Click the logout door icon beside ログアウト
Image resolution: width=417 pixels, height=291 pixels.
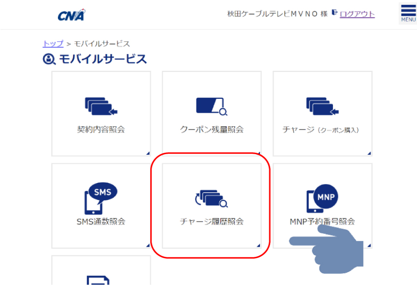coord(334,13)
